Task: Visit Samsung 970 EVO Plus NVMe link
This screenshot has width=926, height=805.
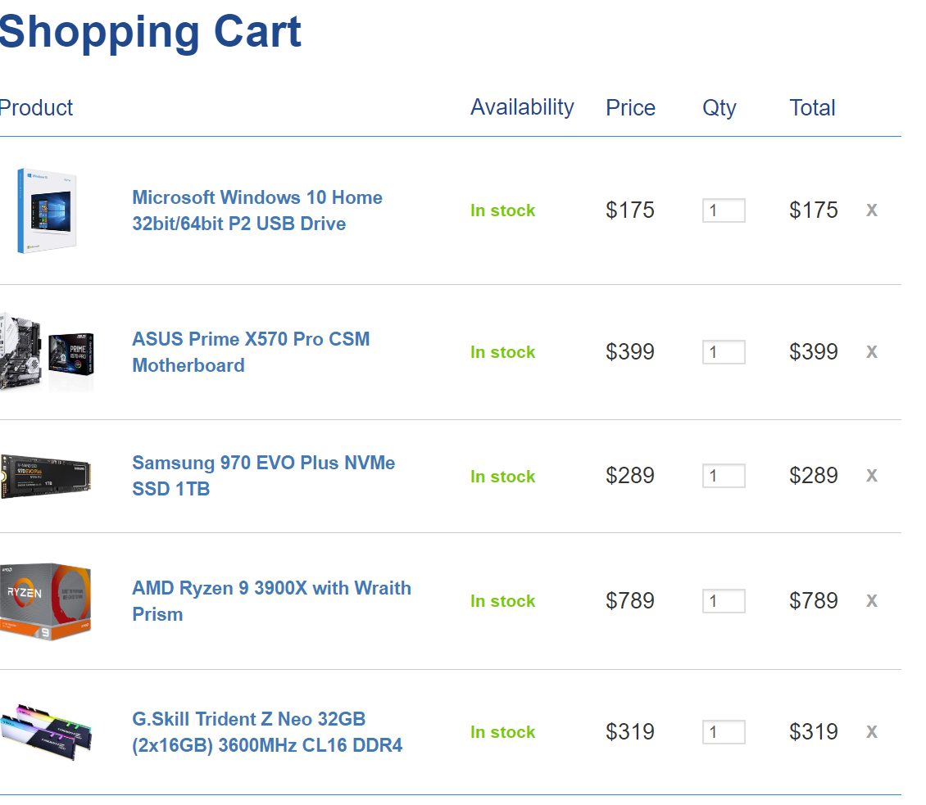Action: tap(263, 476)
